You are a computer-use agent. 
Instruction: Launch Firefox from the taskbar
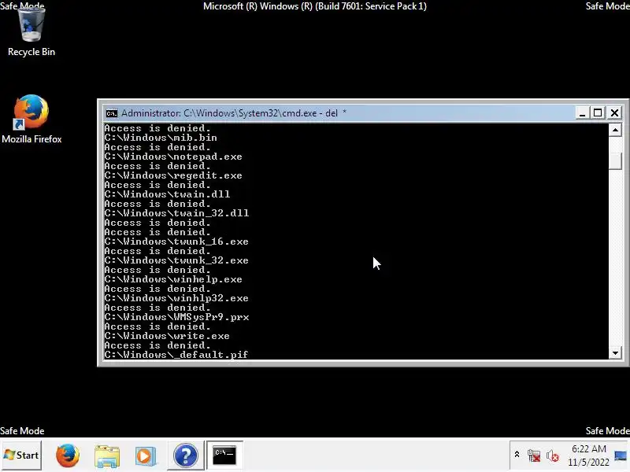[x=68, y=455]
